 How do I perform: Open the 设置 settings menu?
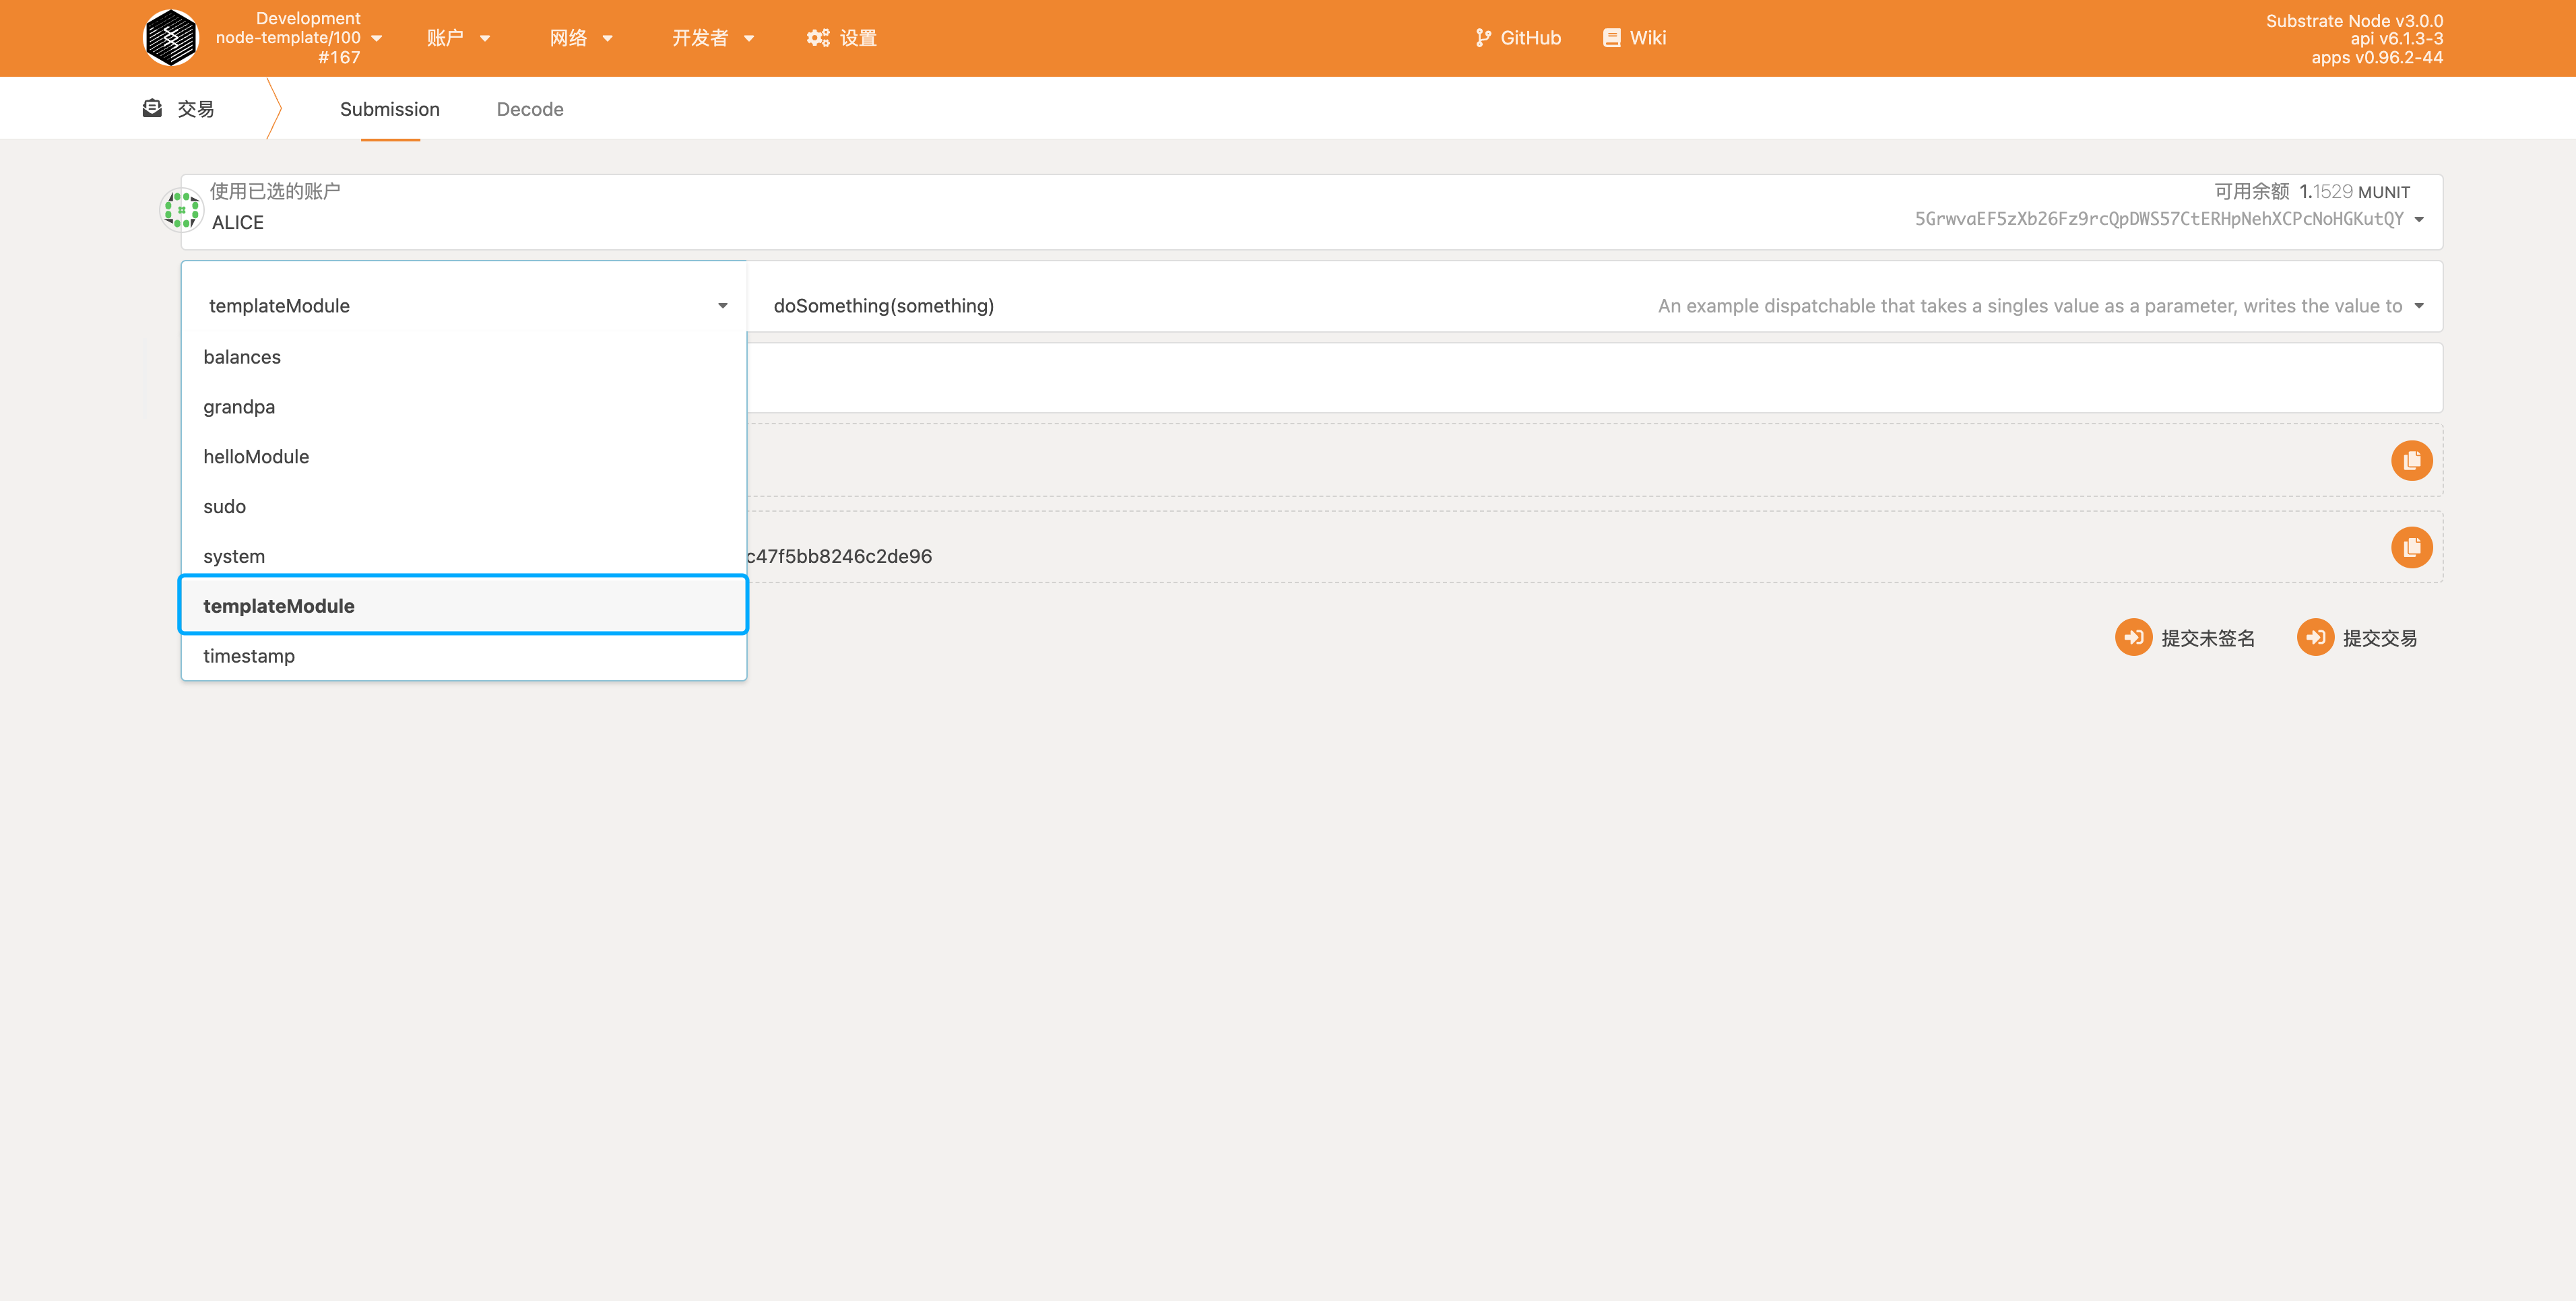click(x=842, y=38)
